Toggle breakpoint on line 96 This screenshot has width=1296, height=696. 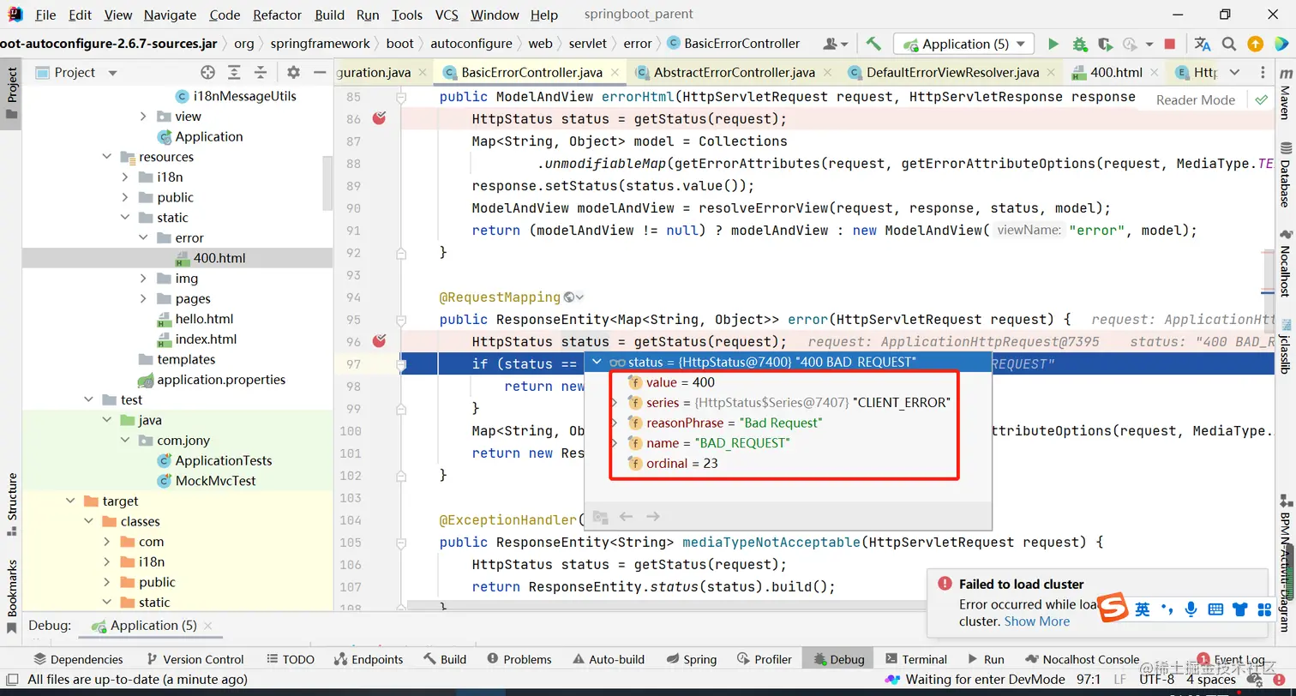380,341
